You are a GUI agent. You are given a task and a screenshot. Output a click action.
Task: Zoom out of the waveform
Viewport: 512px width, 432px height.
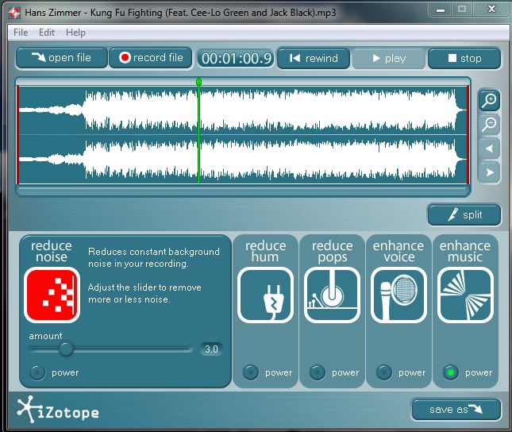coord(490,124)
